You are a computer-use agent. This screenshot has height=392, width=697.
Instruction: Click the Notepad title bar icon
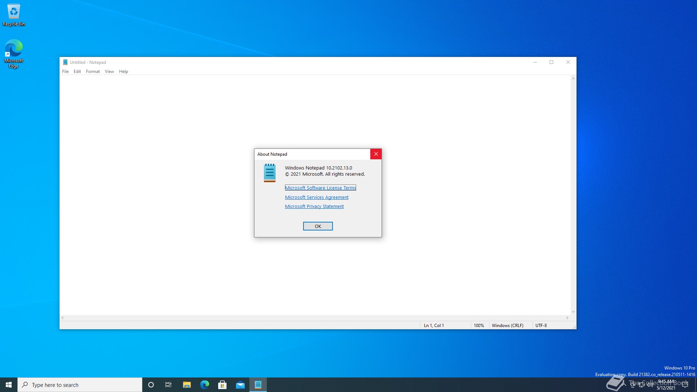[65, 62]
